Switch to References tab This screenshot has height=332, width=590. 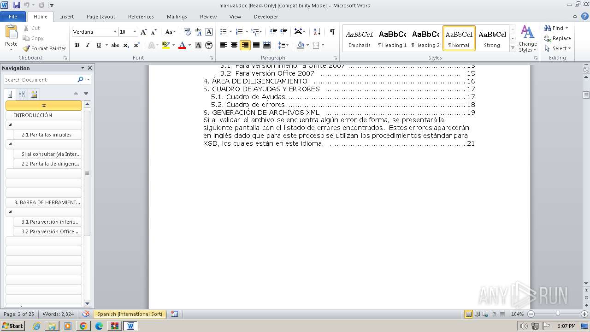141,17
